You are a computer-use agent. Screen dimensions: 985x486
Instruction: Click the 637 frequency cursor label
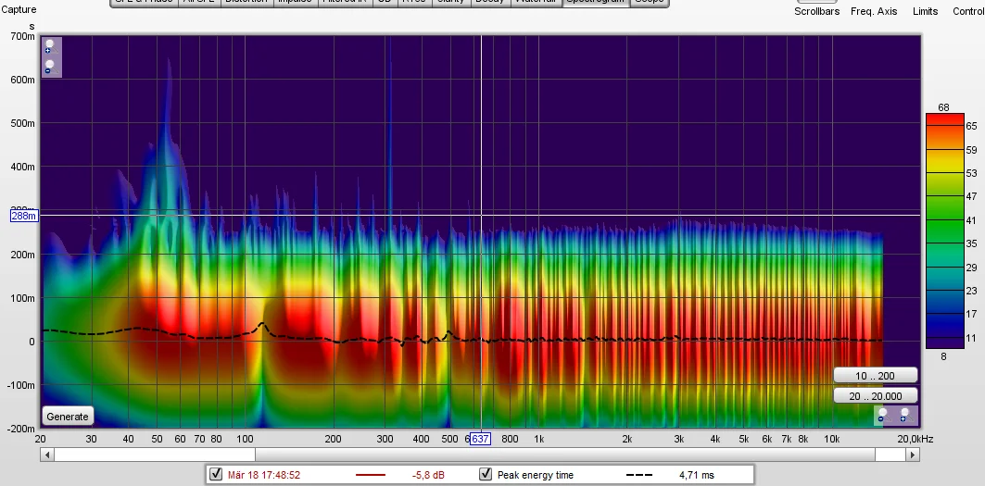pyautogui.click(x=480, y=439)
